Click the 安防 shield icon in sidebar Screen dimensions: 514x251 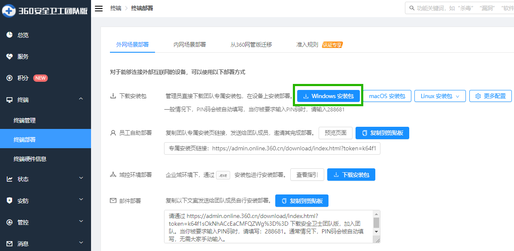click(x=9, y=200)
